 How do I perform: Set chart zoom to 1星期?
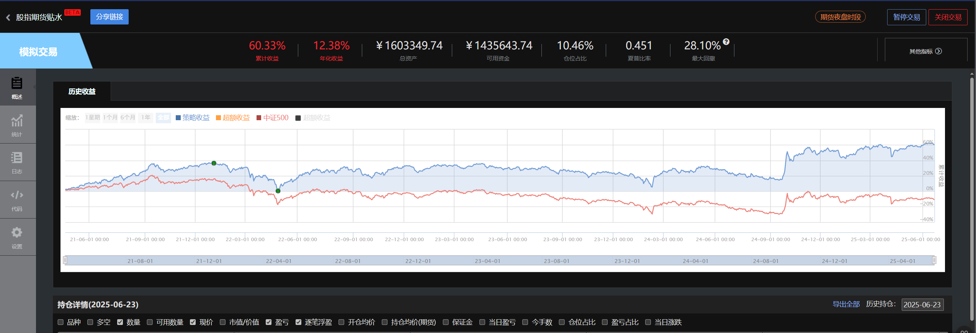(x=93, y=118)
